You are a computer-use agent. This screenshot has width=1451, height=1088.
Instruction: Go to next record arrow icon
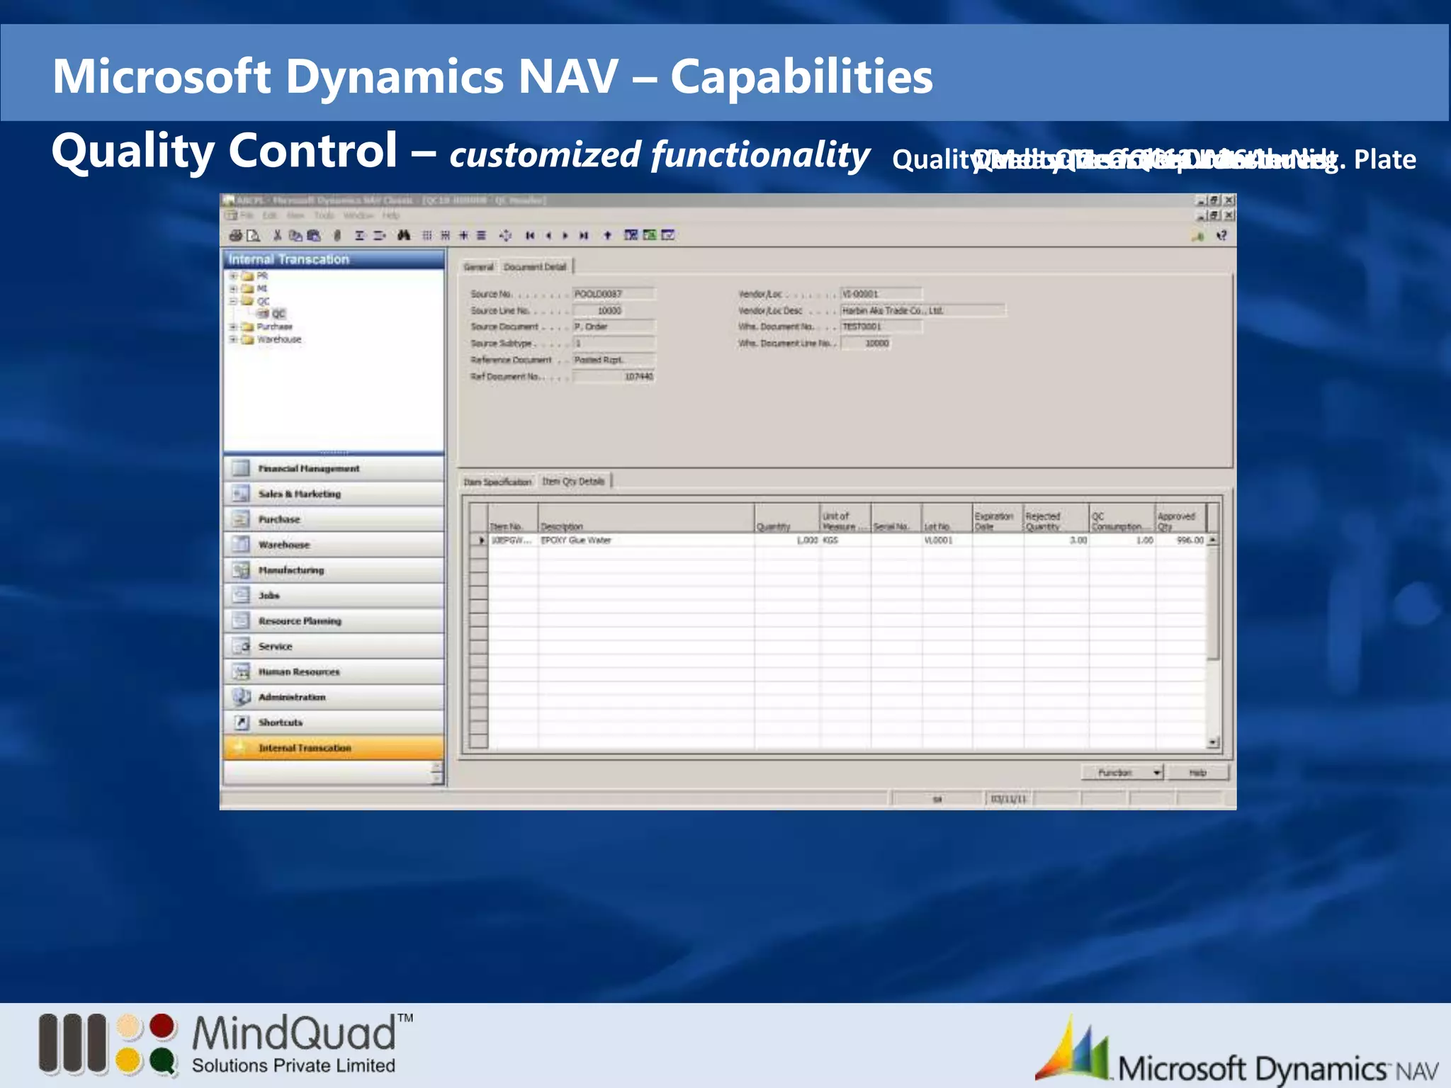565,235
